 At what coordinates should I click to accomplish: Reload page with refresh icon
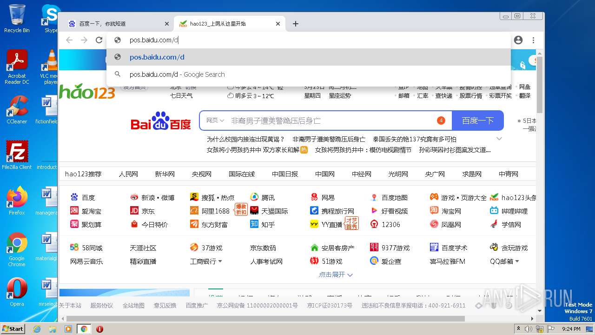pyautogui.click(x=99, y=40)
